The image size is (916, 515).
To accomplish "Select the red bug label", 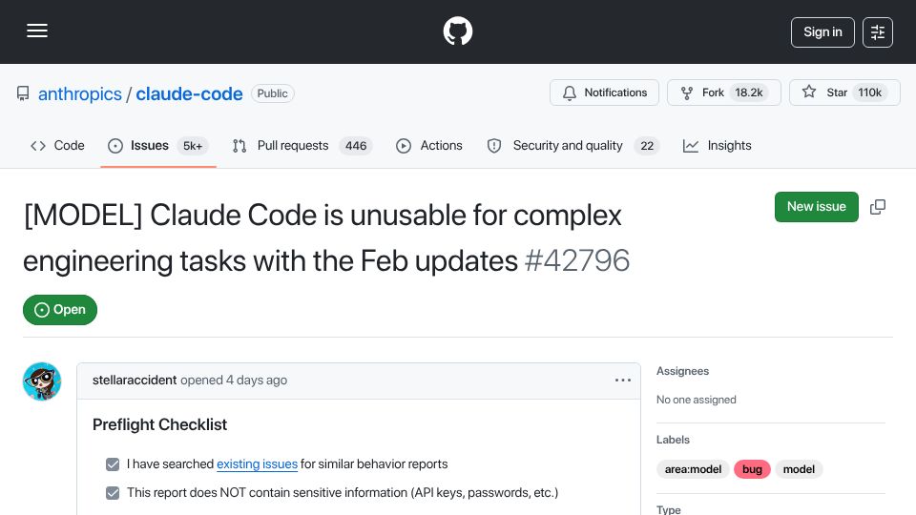I will tap(752, 469).
